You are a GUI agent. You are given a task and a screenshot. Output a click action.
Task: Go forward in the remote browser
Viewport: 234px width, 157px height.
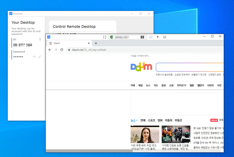pyautogui.click(x=56, y=50)
